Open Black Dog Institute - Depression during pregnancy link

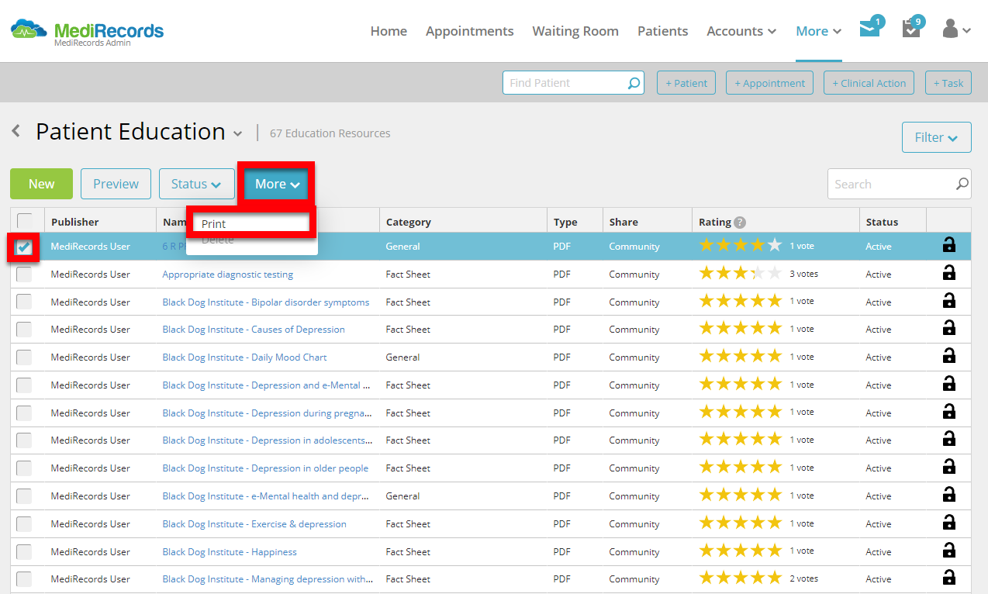tap(267, 413)
